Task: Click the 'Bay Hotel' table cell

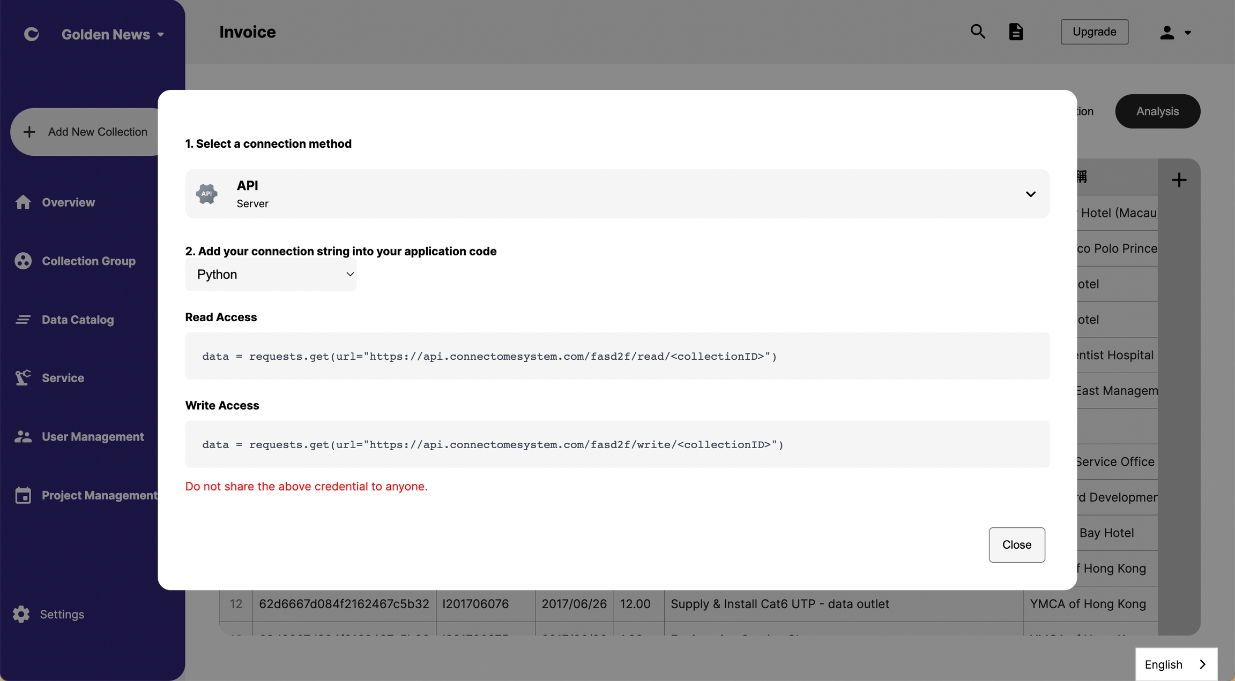Action: pos(1117,533)
